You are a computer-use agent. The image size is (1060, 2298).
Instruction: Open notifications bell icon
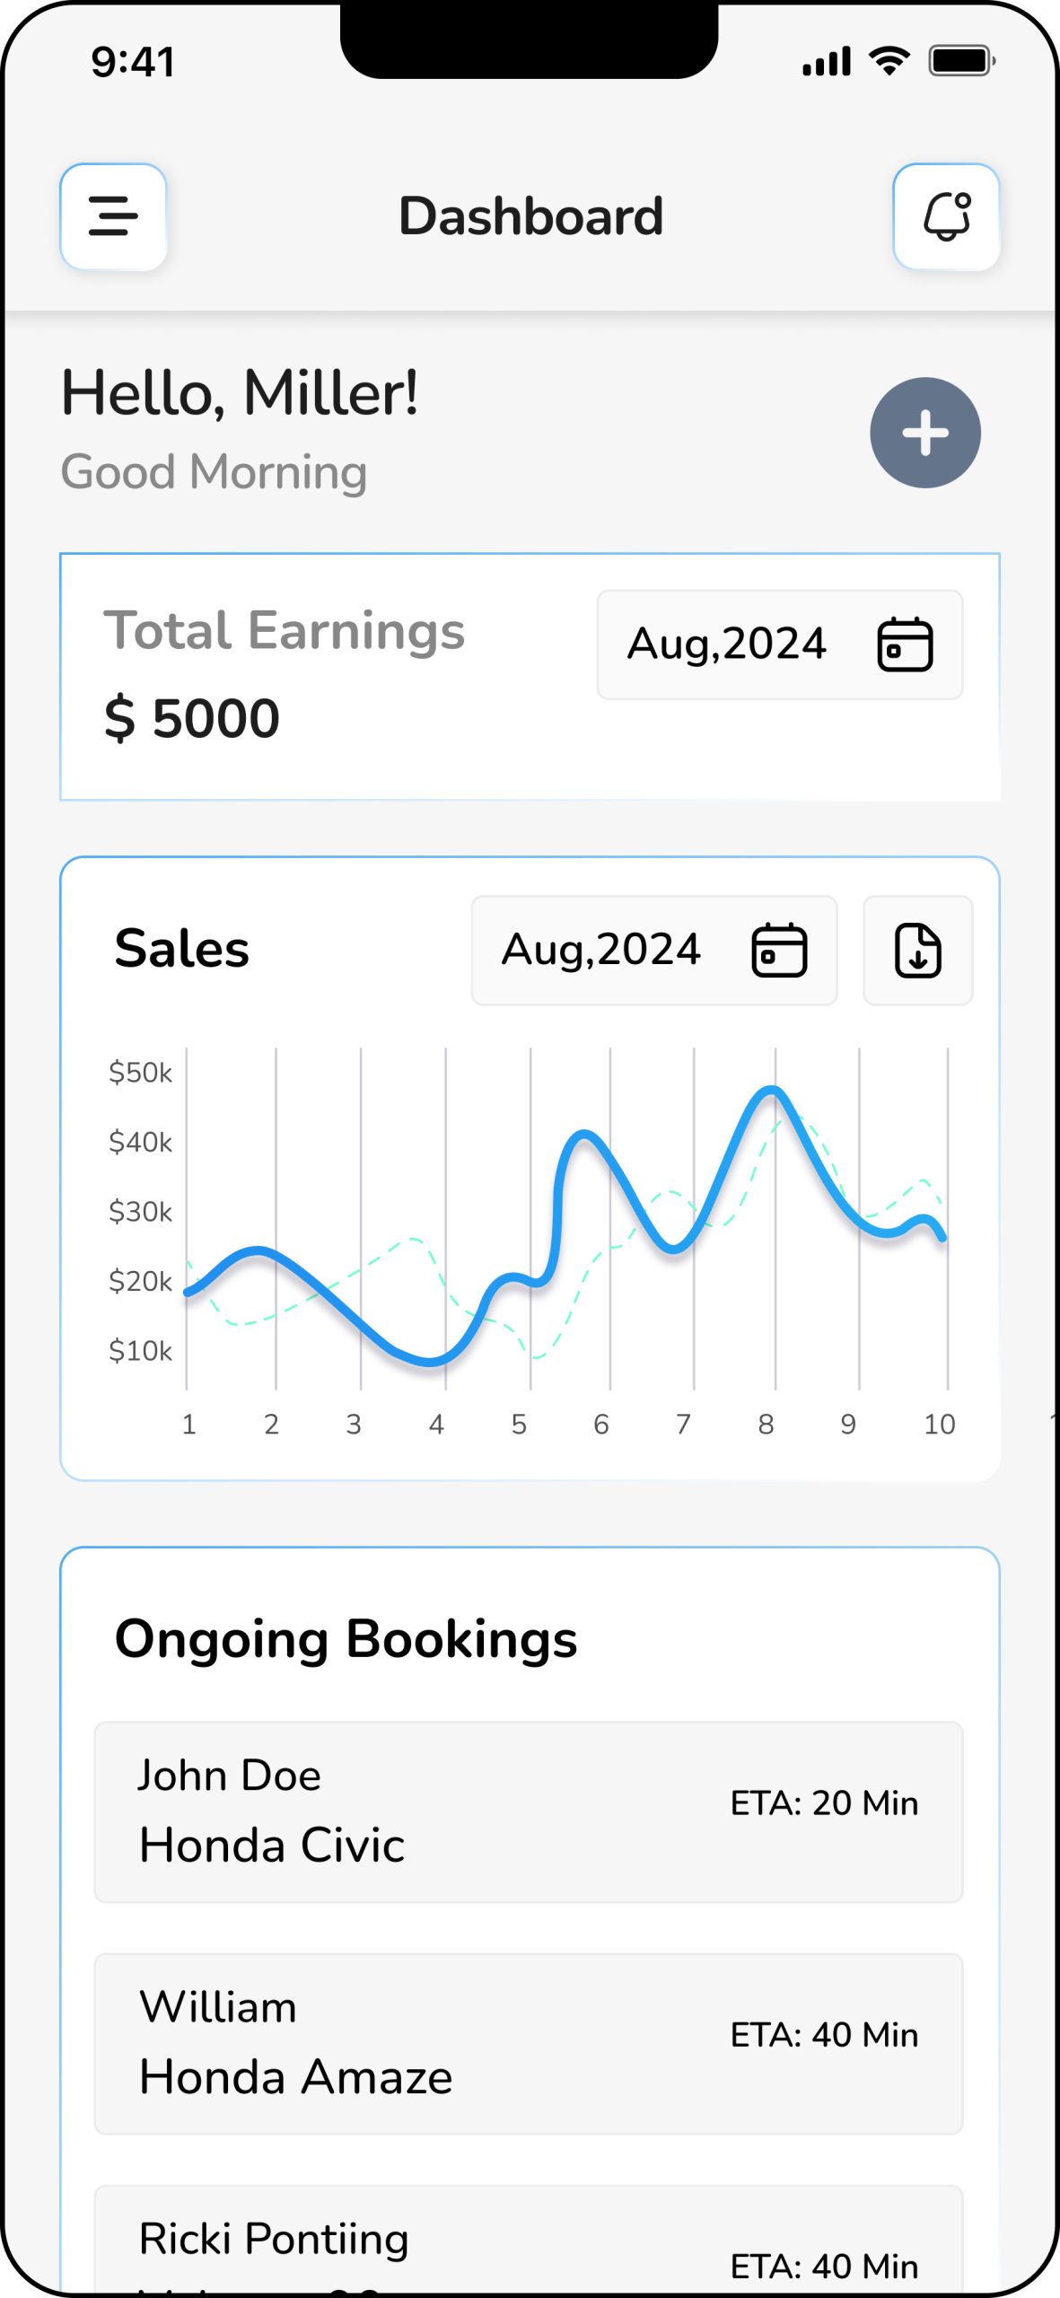coord(946,216)
